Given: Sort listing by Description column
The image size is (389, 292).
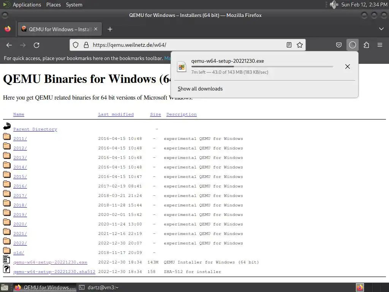Looking at the screenshot, I should pyautogui.click(x=182, y=114).
